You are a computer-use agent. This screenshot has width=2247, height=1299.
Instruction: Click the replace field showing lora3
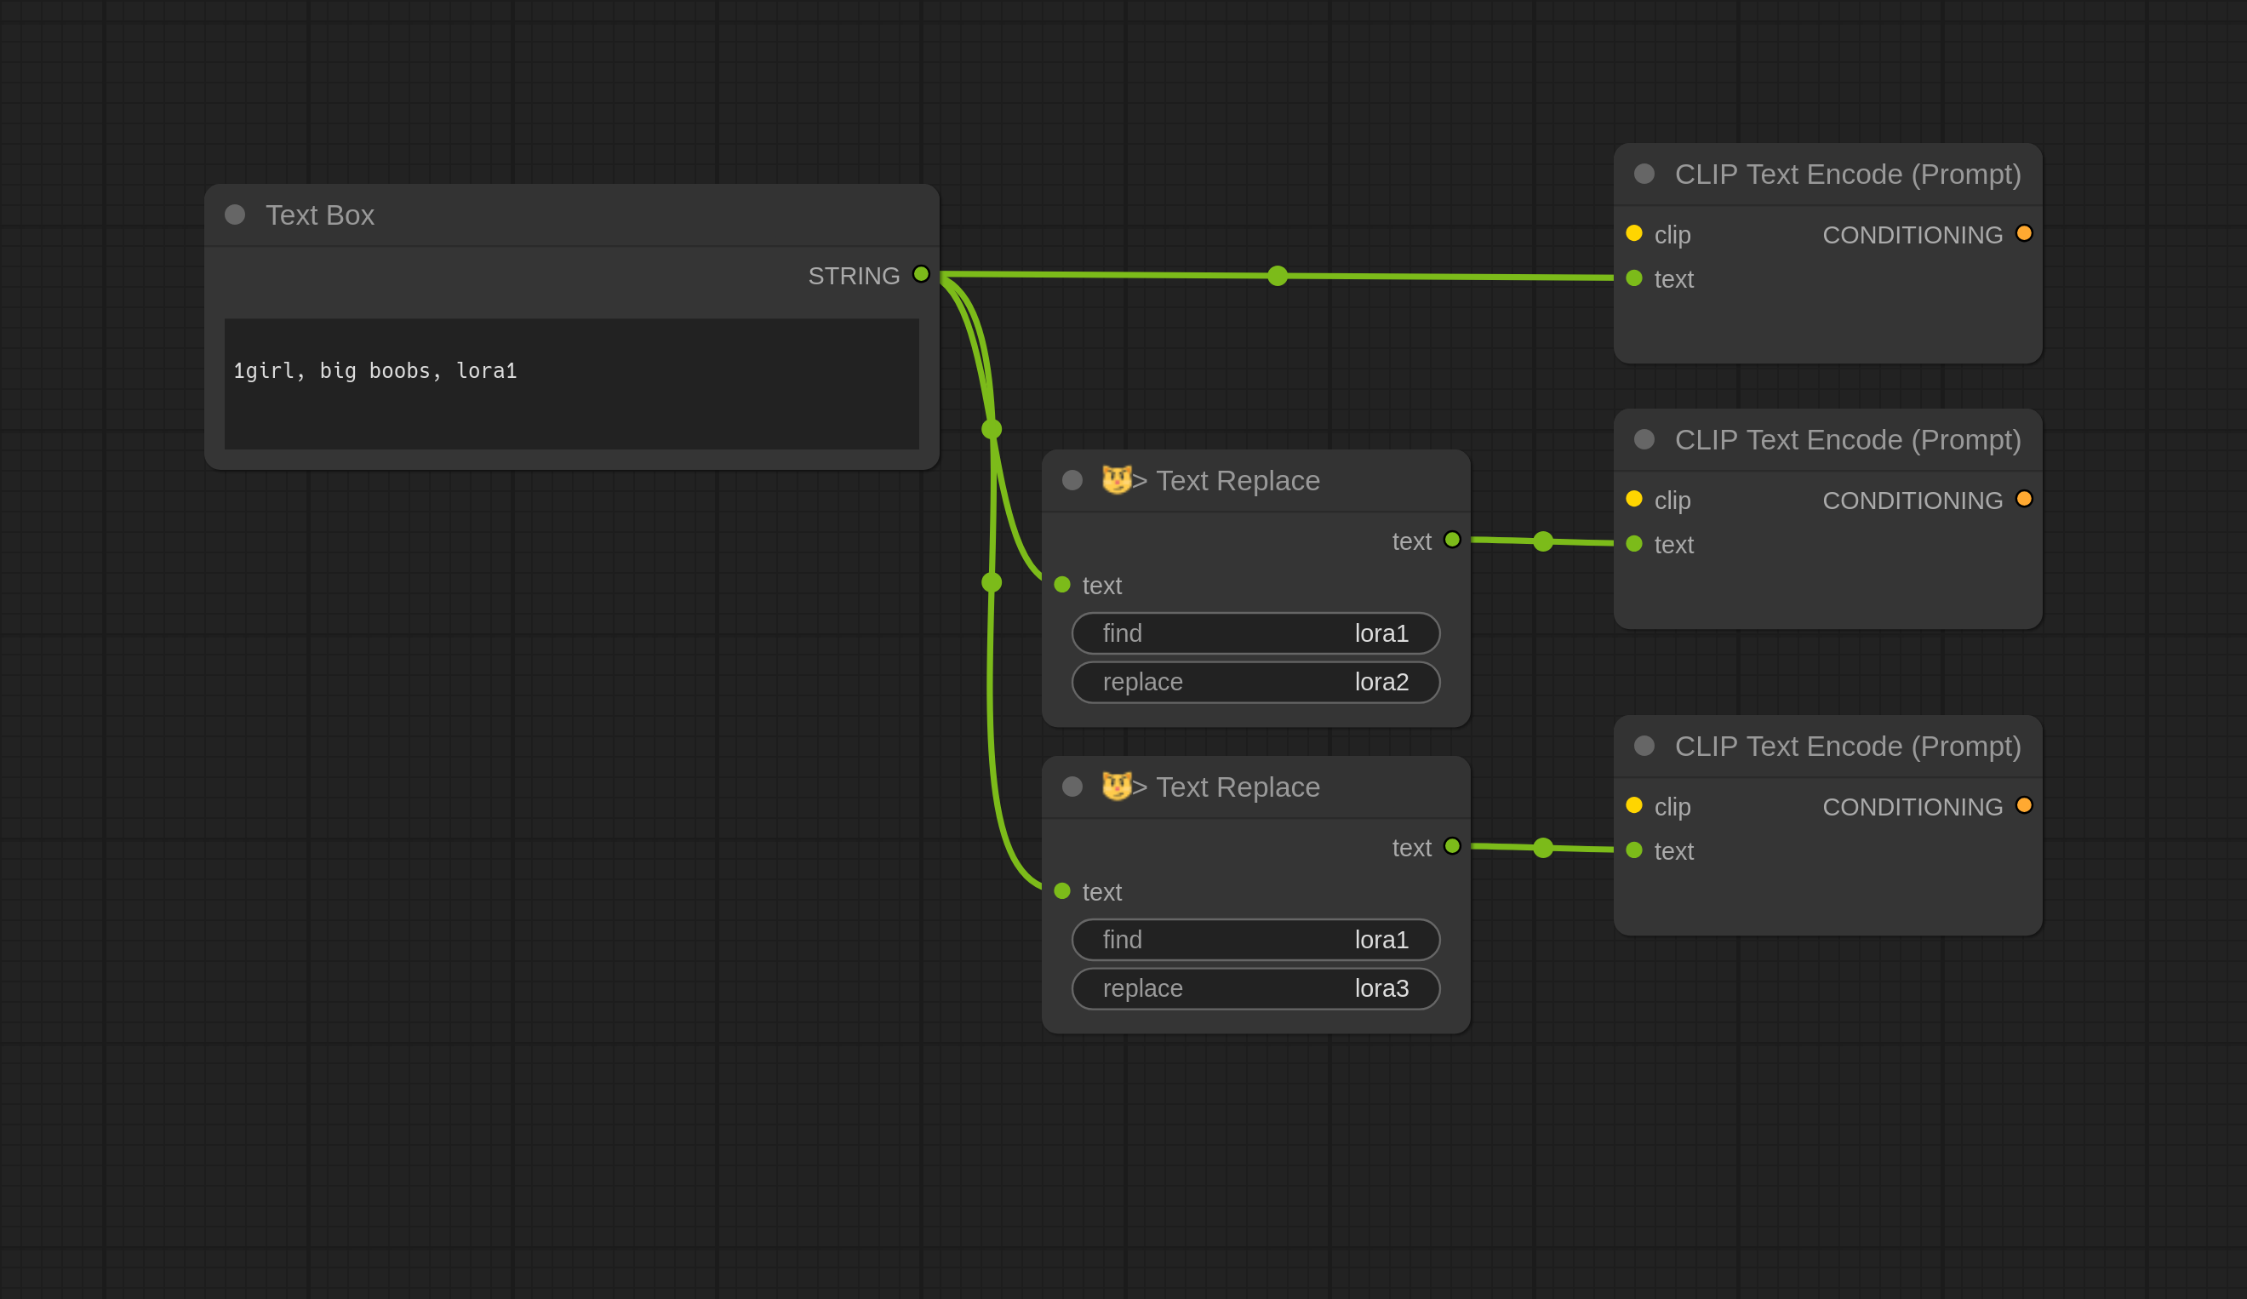click(1255, 989)
